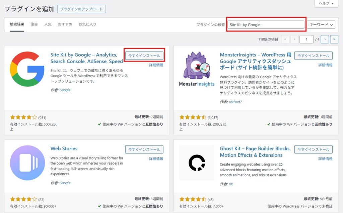Open the ヘルプ help dropdown

click(326, 3)
